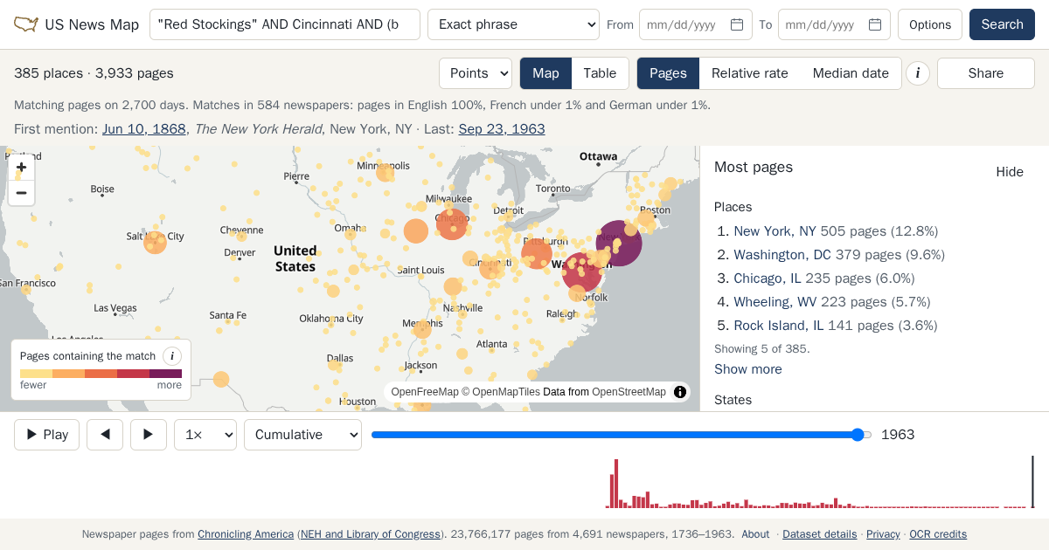Click the large New York map circle
Viewport: 1049px width, 550px height.
(619, 243)
